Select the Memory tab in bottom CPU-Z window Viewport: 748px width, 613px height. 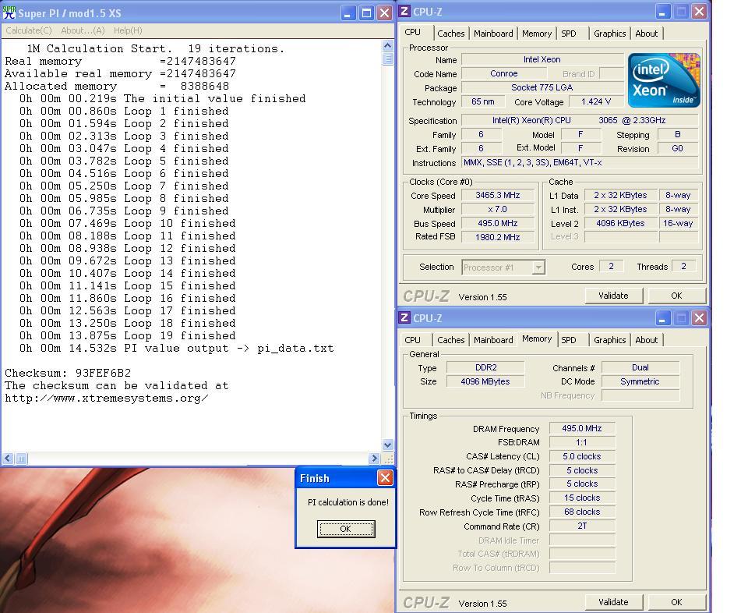pos(537,339)
